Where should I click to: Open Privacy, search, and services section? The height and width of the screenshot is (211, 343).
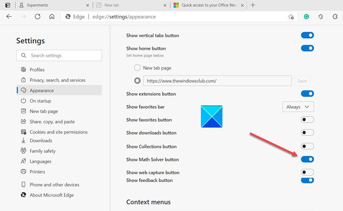tap(59, 80)
